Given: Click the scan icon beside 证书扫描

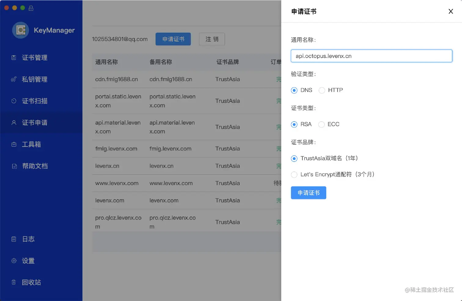Looking at the screenshot, I should (x=14, y=101).
